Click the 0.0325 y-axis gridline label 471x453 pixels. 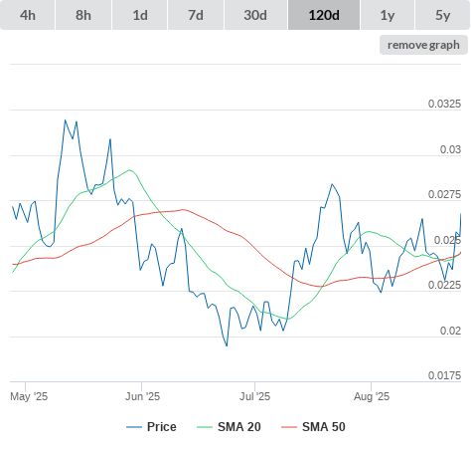point(444,104)
